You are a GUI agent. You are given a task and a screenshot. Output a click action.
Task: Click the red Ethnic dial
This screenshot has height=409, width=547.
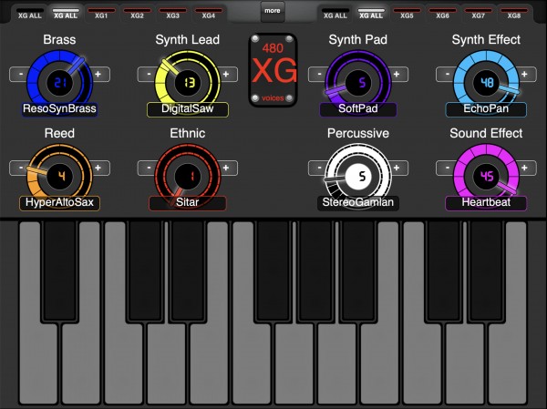188,177
